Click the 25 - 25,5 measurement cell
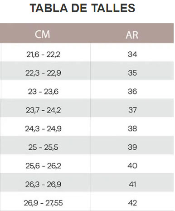 [45, 145]
